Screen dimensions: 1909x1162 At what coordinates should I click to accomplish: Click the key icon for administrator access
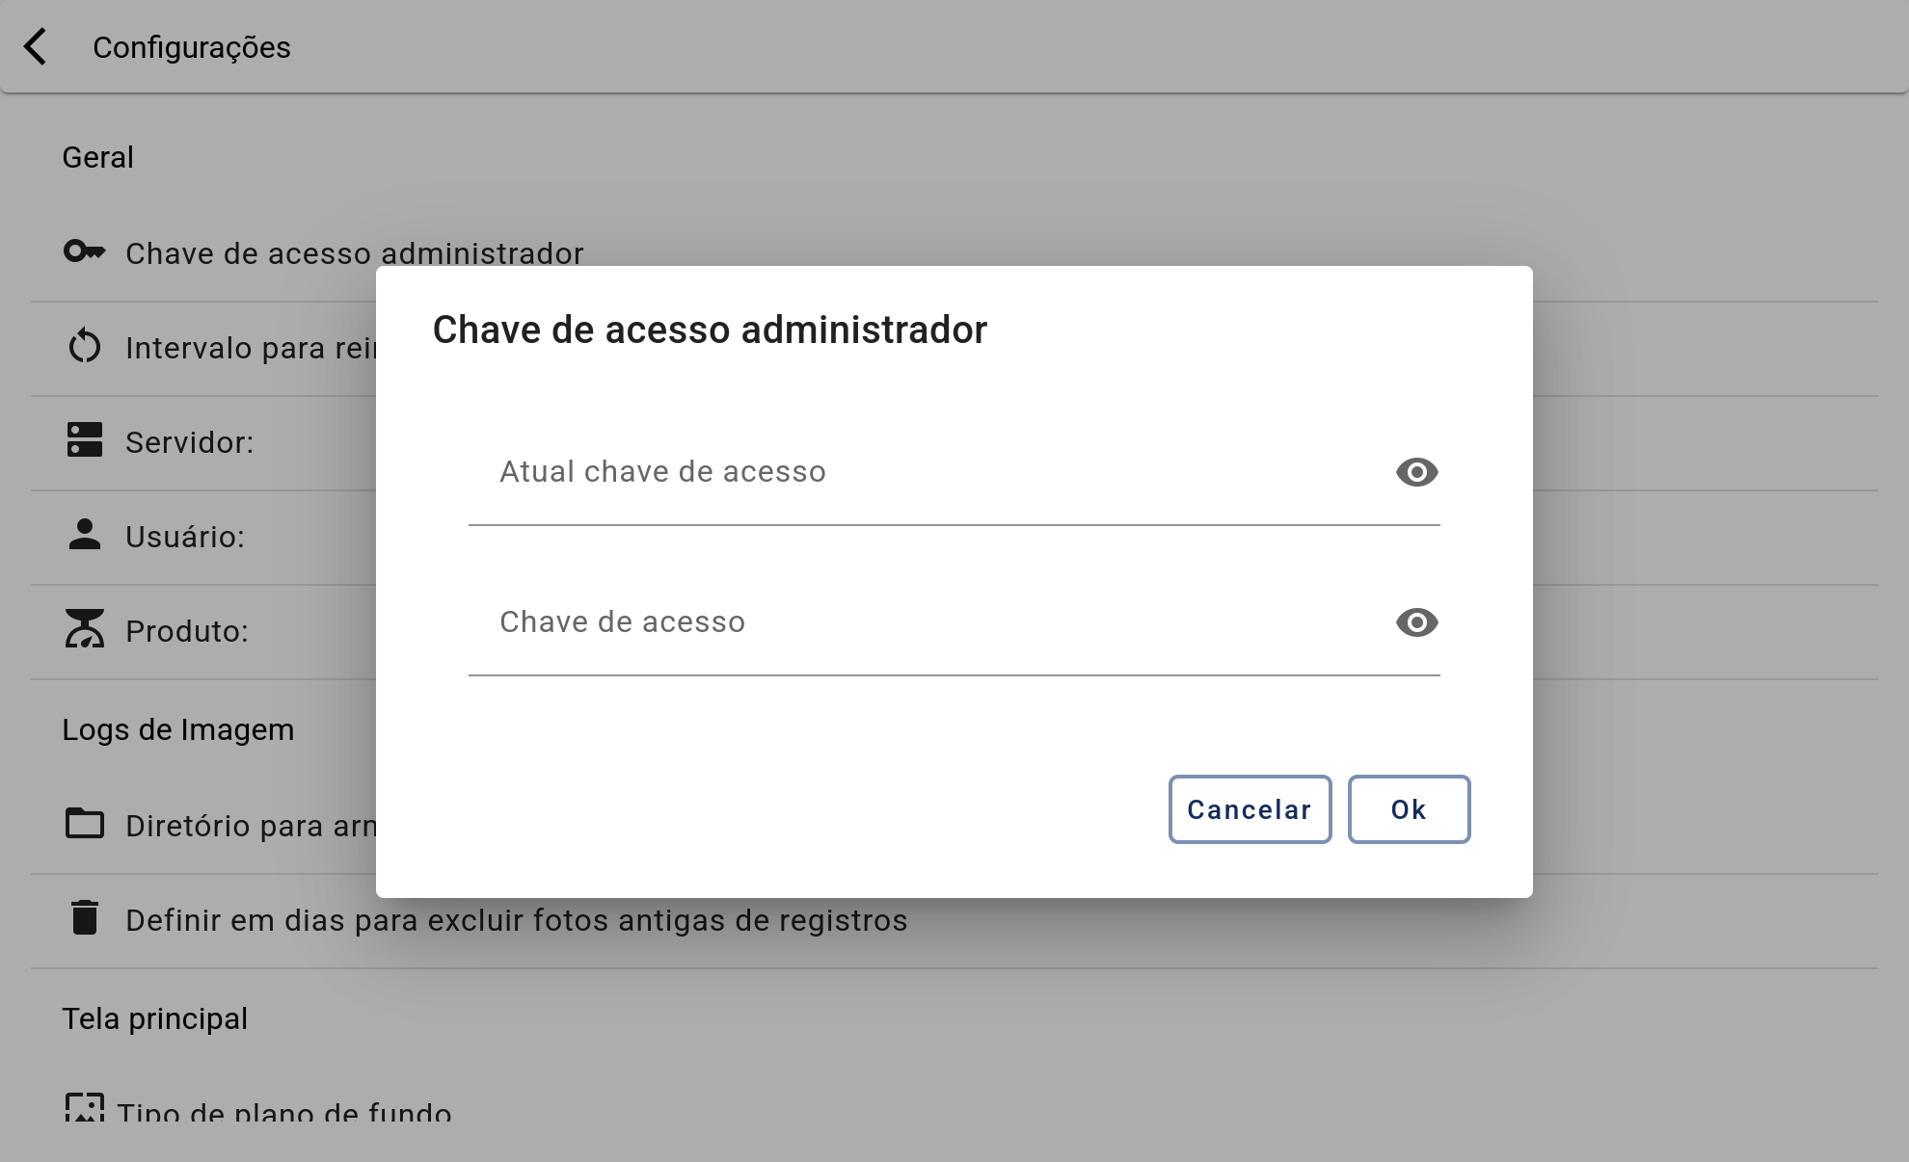(85, 251)
